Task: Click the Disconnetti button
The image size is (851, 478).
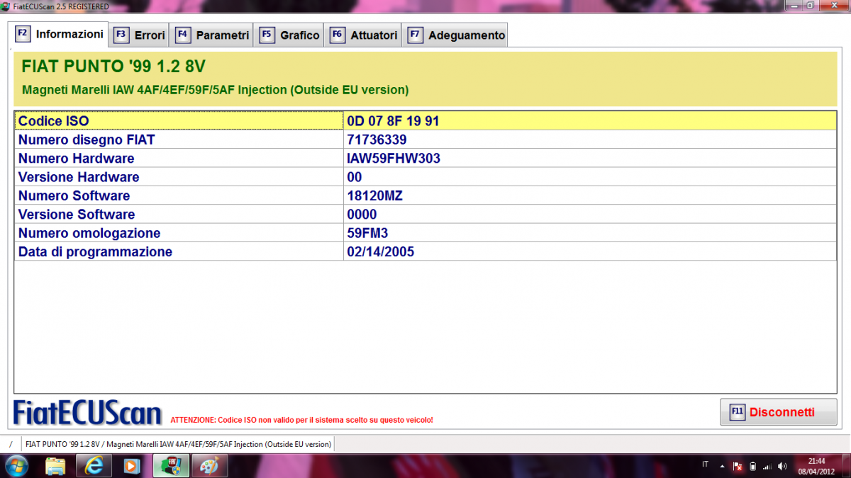Action: (778, 412)
